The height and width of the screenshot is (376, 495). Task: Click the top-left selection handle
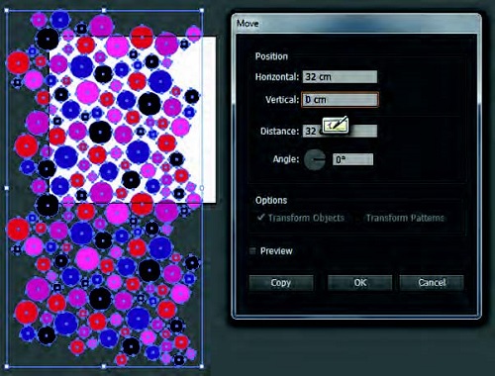click(7, 11)
